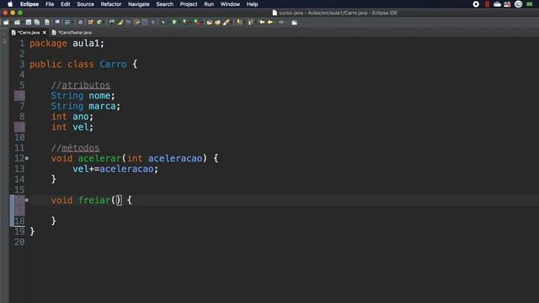The width and height of the screenshot is (539, 303).
Task: Open the Source menu
Action: (85, 4)
